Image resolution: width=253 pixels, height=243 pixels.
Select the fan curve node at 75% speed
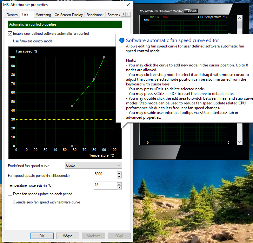pos(94,79)
